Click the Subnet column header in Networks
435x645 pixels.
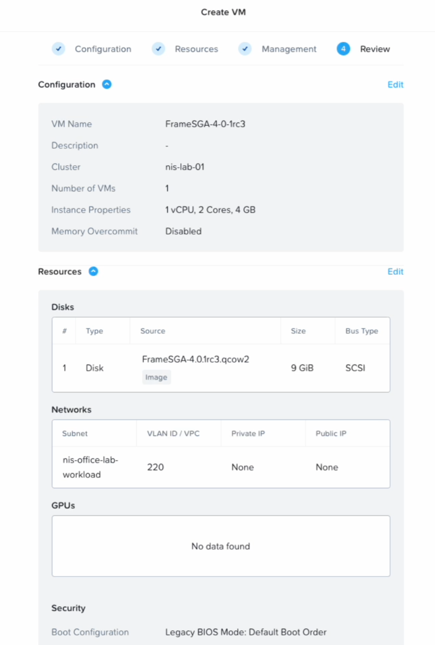[75, 433]
